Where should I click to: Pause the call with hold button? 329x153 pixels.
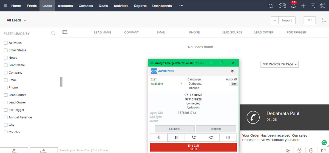176,137
